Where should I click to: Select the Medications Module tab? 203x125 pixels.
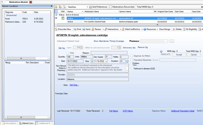tap(18, 2)
